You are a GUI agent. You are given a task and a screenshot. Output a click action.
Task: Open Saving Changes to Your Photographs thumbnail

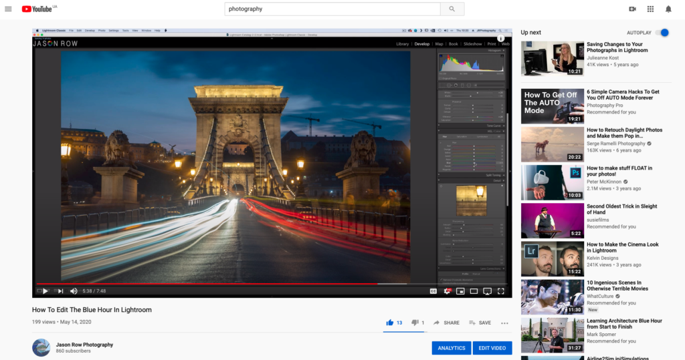coord(552,59)
